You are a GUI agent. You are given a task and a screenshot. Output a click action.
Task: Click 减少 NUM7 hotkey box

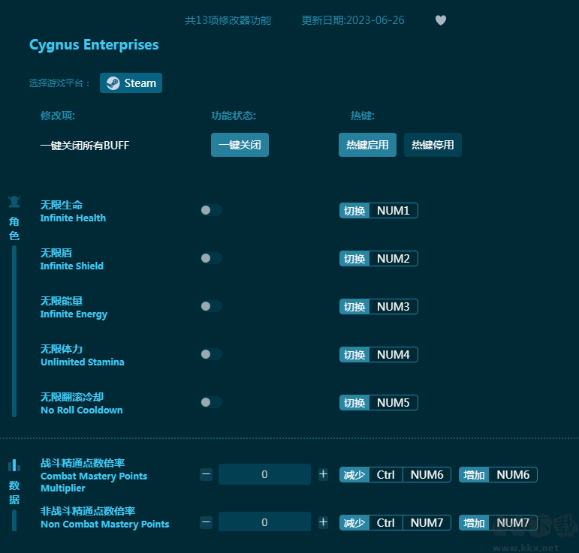point(427,523)
